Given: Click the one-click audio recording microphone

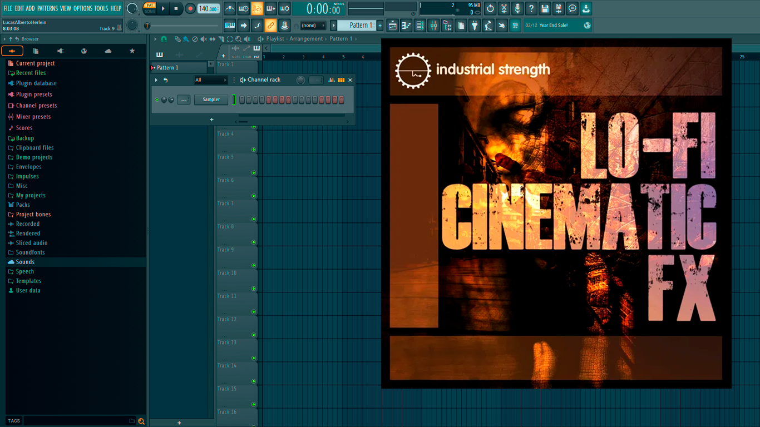Looking at the screenshot, I should [517, 8].
